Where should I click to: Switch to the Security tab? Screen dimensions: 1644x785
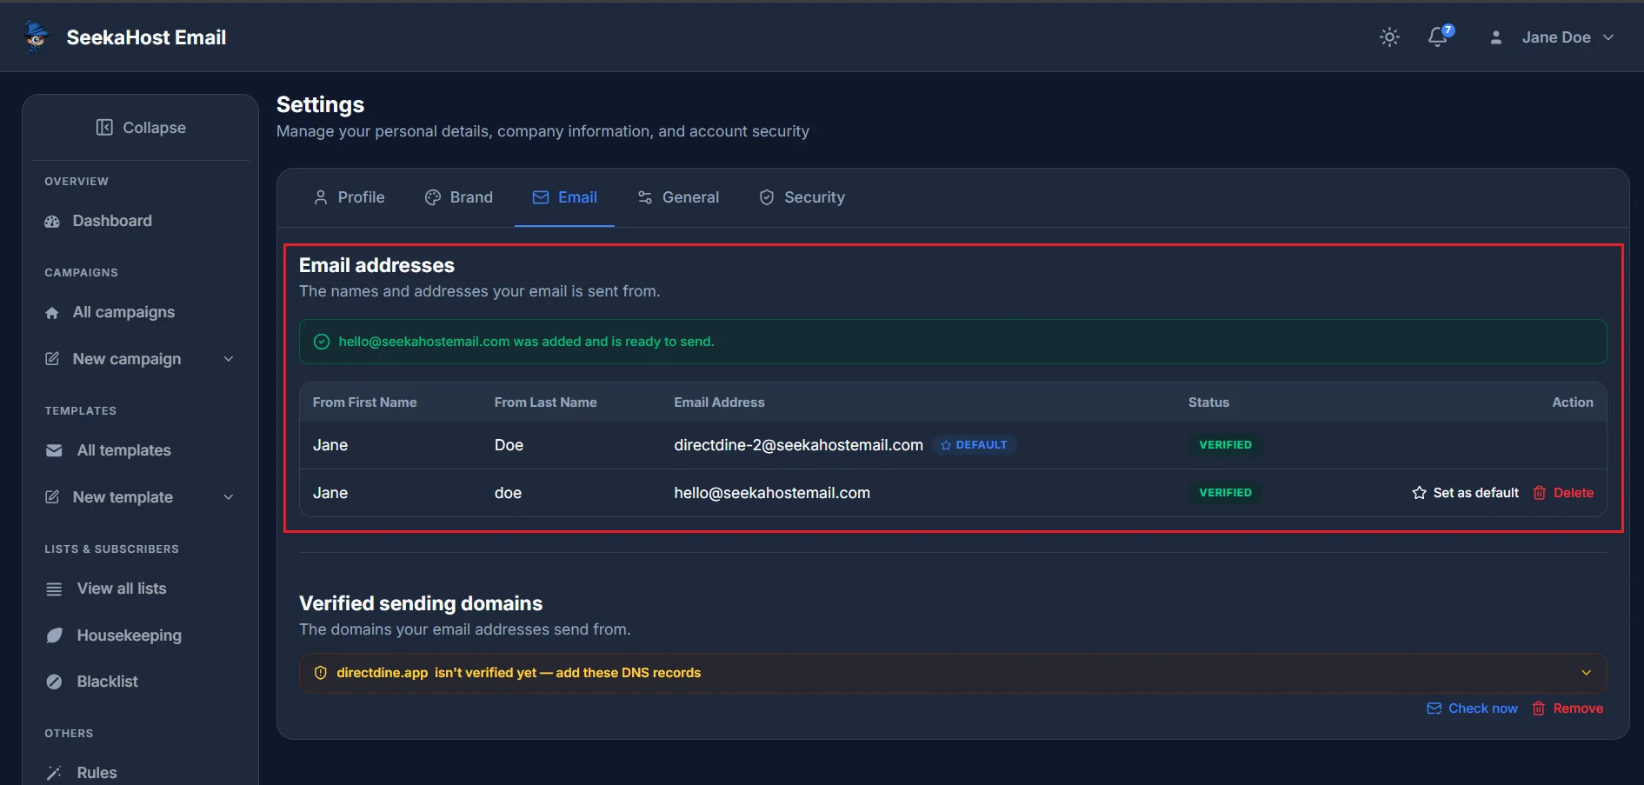[802, 197]
